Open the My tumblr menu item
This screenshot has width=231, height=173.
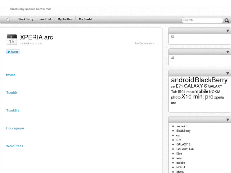point(86,19)
